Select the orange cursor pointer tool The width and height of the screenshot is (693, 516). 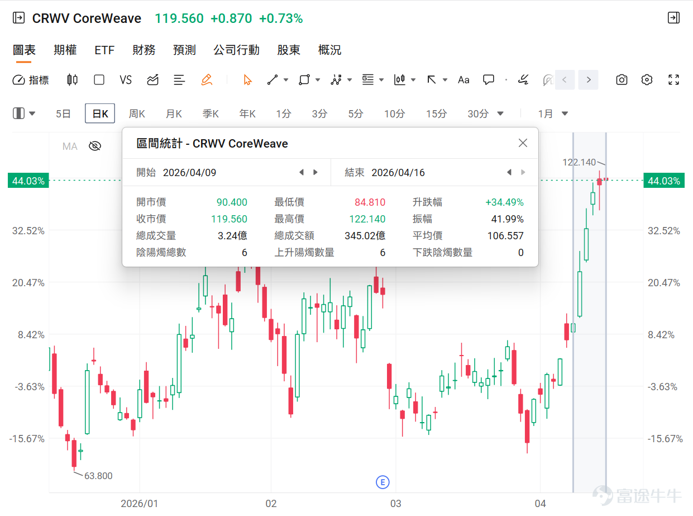(247, 80)
